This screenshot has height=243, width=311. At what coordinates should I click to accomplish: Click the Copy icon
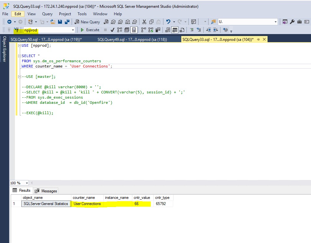pos(151,22)
